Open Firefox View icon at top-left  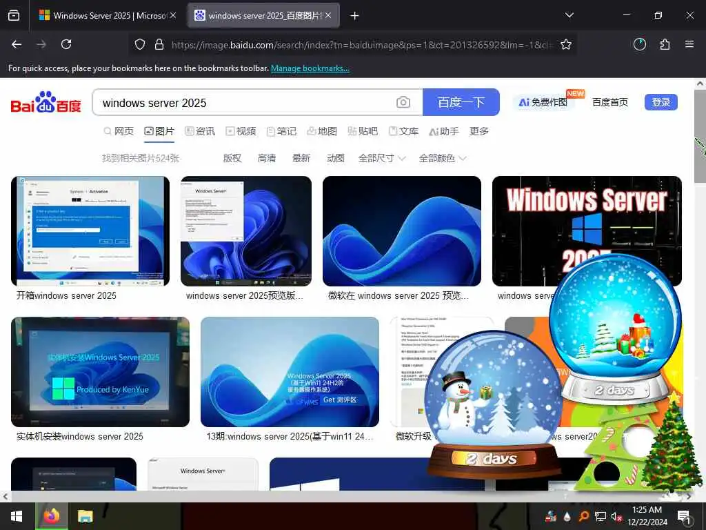point(14,16)
